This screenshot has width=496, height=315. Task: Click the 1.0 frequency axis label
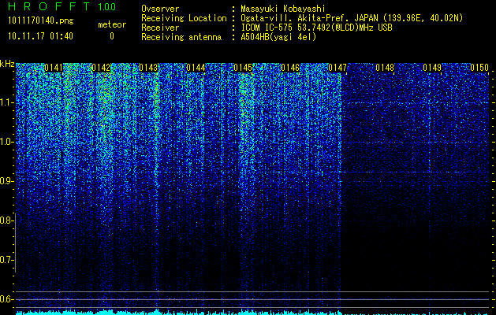click(6, 142)
